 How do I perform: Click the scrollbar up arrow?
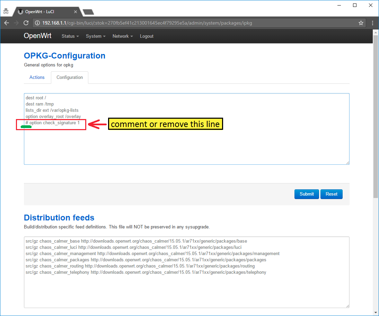[376, 32]
